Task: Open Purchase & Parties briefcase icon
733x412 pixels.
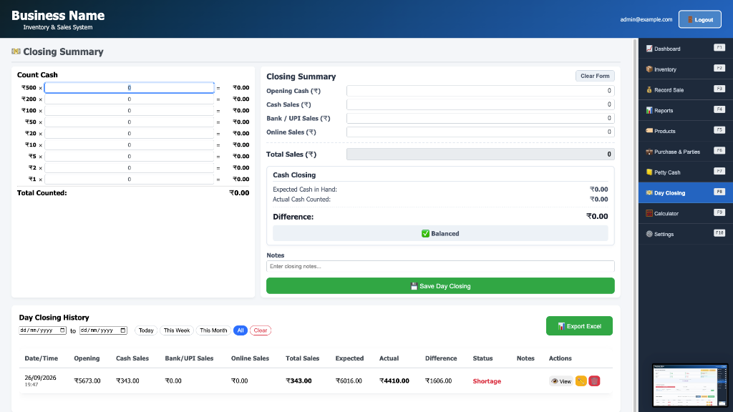Action: tap(649, 152)
